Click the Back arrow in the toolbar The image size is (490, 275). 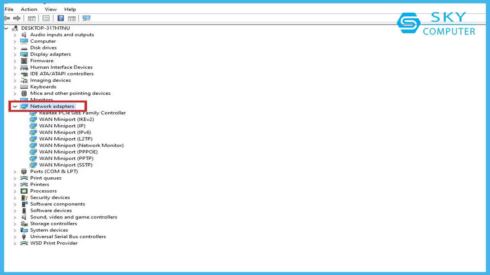click(7, 18)
